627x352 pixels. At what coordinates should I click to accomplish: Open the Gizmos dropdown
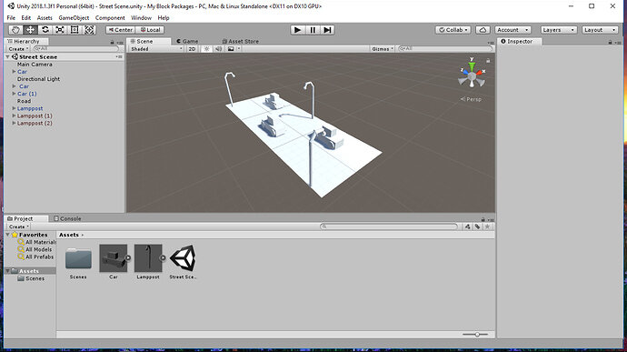coord(383,49)
